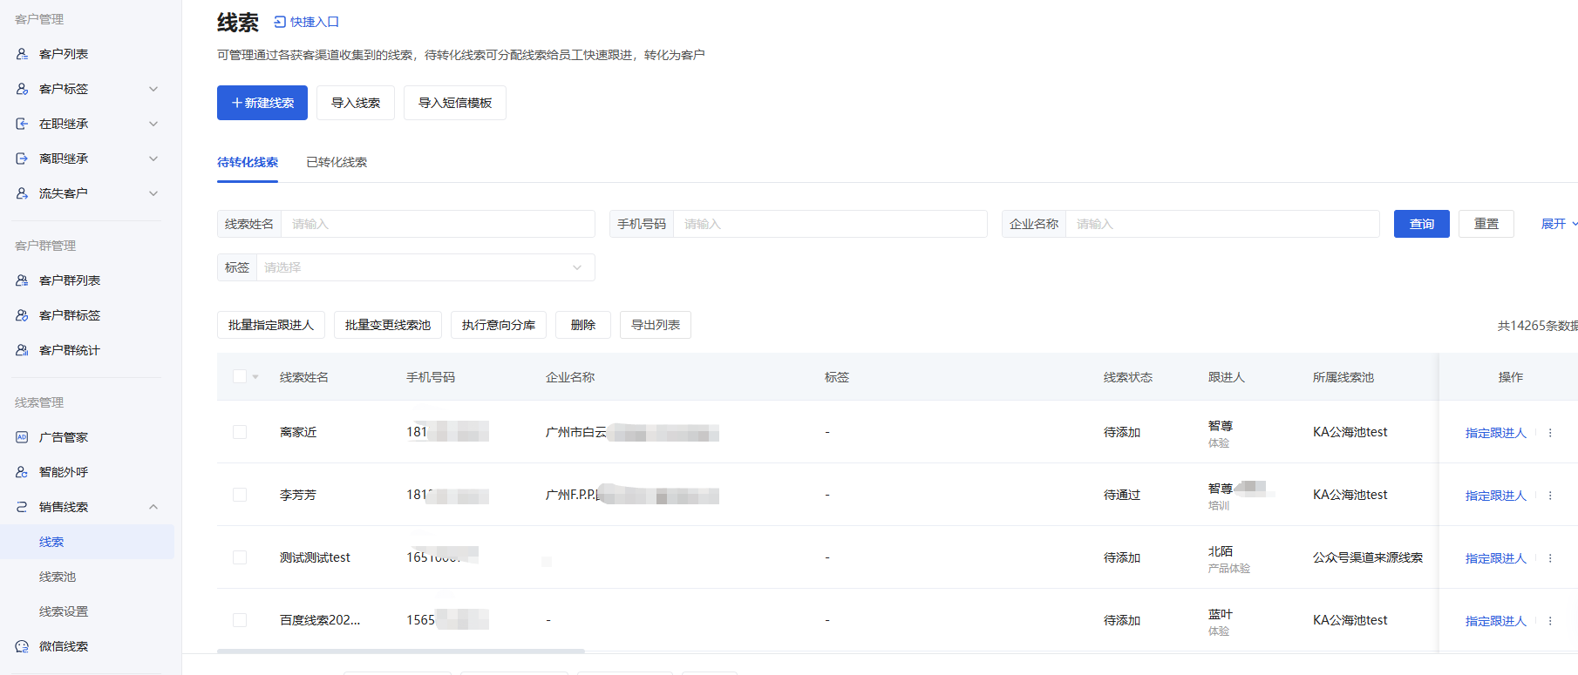Click the 在职继承 sidebar icon

click(22, 124)
